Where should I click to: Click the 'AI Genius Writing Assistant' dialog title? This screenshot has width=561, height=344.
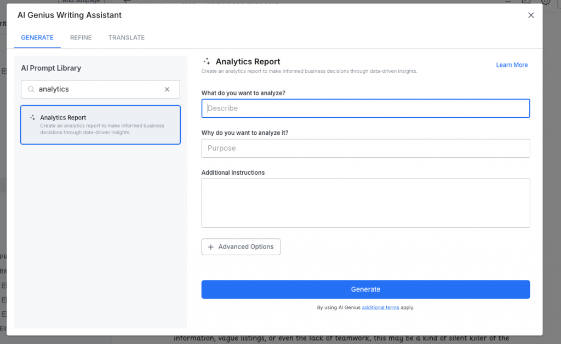pos(70,15)
